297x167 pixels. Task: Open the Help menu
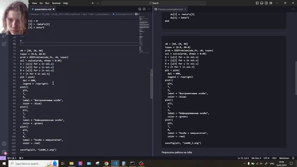tap(65, 3)
